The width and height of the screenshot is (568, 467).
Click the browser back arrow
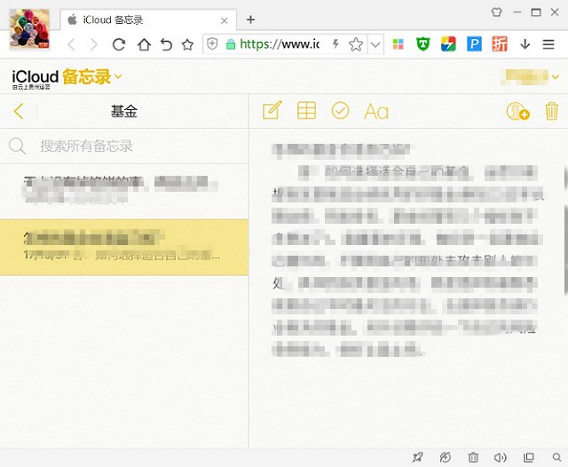[x=71, y=44]
